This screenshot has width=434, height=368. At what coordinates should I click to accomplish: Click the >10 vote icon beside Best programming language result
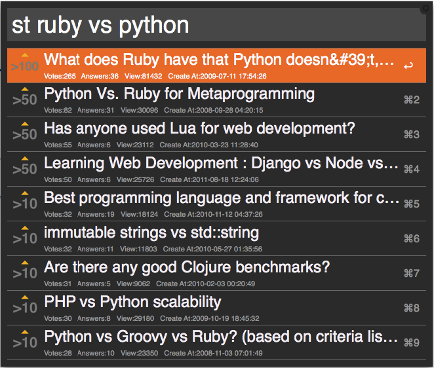pos(25,201)
